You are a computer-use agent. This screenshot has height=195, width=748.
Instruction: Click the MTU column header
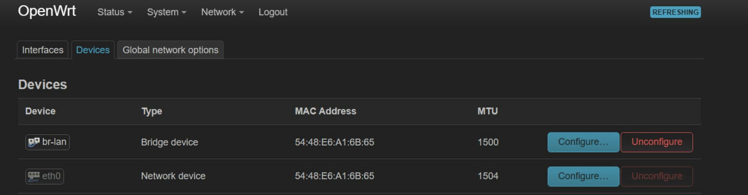pos(487,111)
